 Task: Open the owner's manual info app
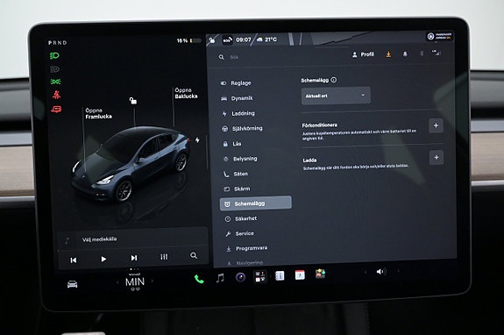280,275
